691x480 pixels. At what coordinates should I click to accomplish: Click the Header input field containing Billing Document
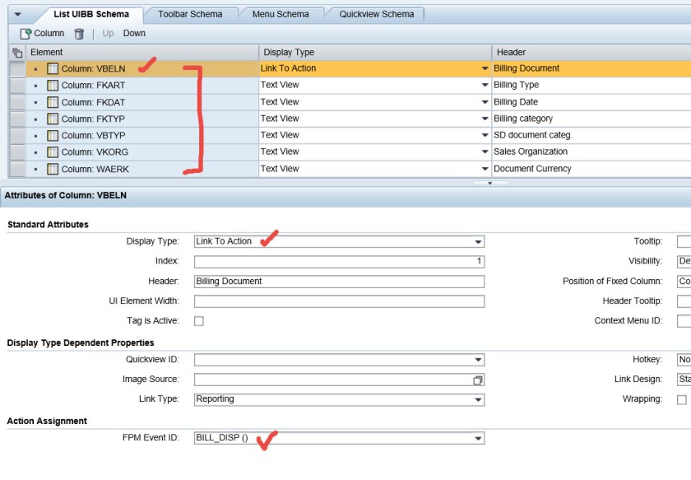pyautogui.click(x=339, y=282)
